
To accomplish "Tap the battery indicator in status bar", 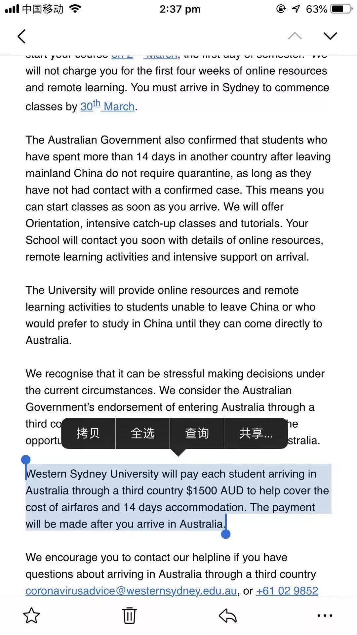I will pyautogui.click(x=341, y=9).
